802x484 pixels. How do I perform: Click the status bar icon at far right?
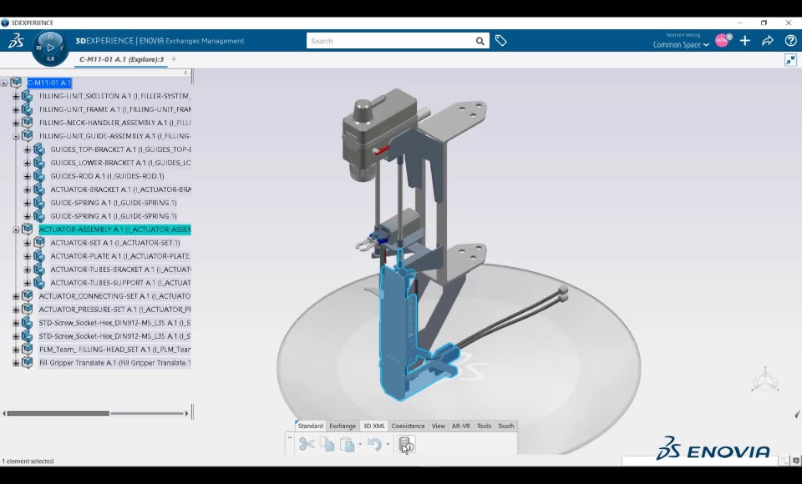(x=796, y=461)
